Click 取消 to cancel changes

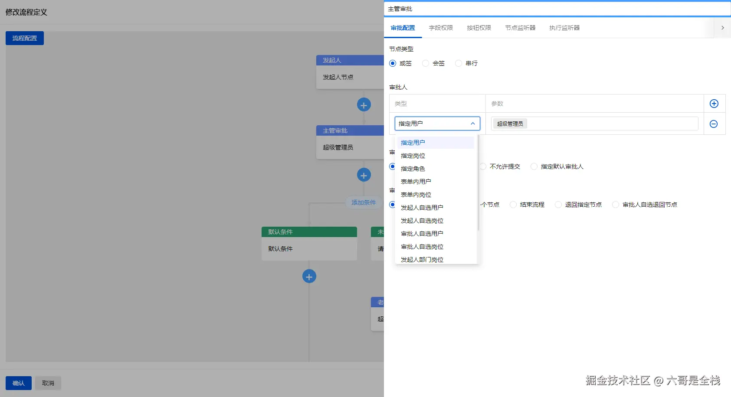point(48,383)
